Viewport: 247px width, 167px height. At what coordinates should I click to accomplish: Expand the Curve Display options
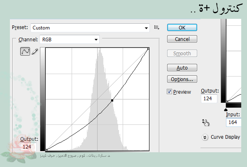coord(205,137)
